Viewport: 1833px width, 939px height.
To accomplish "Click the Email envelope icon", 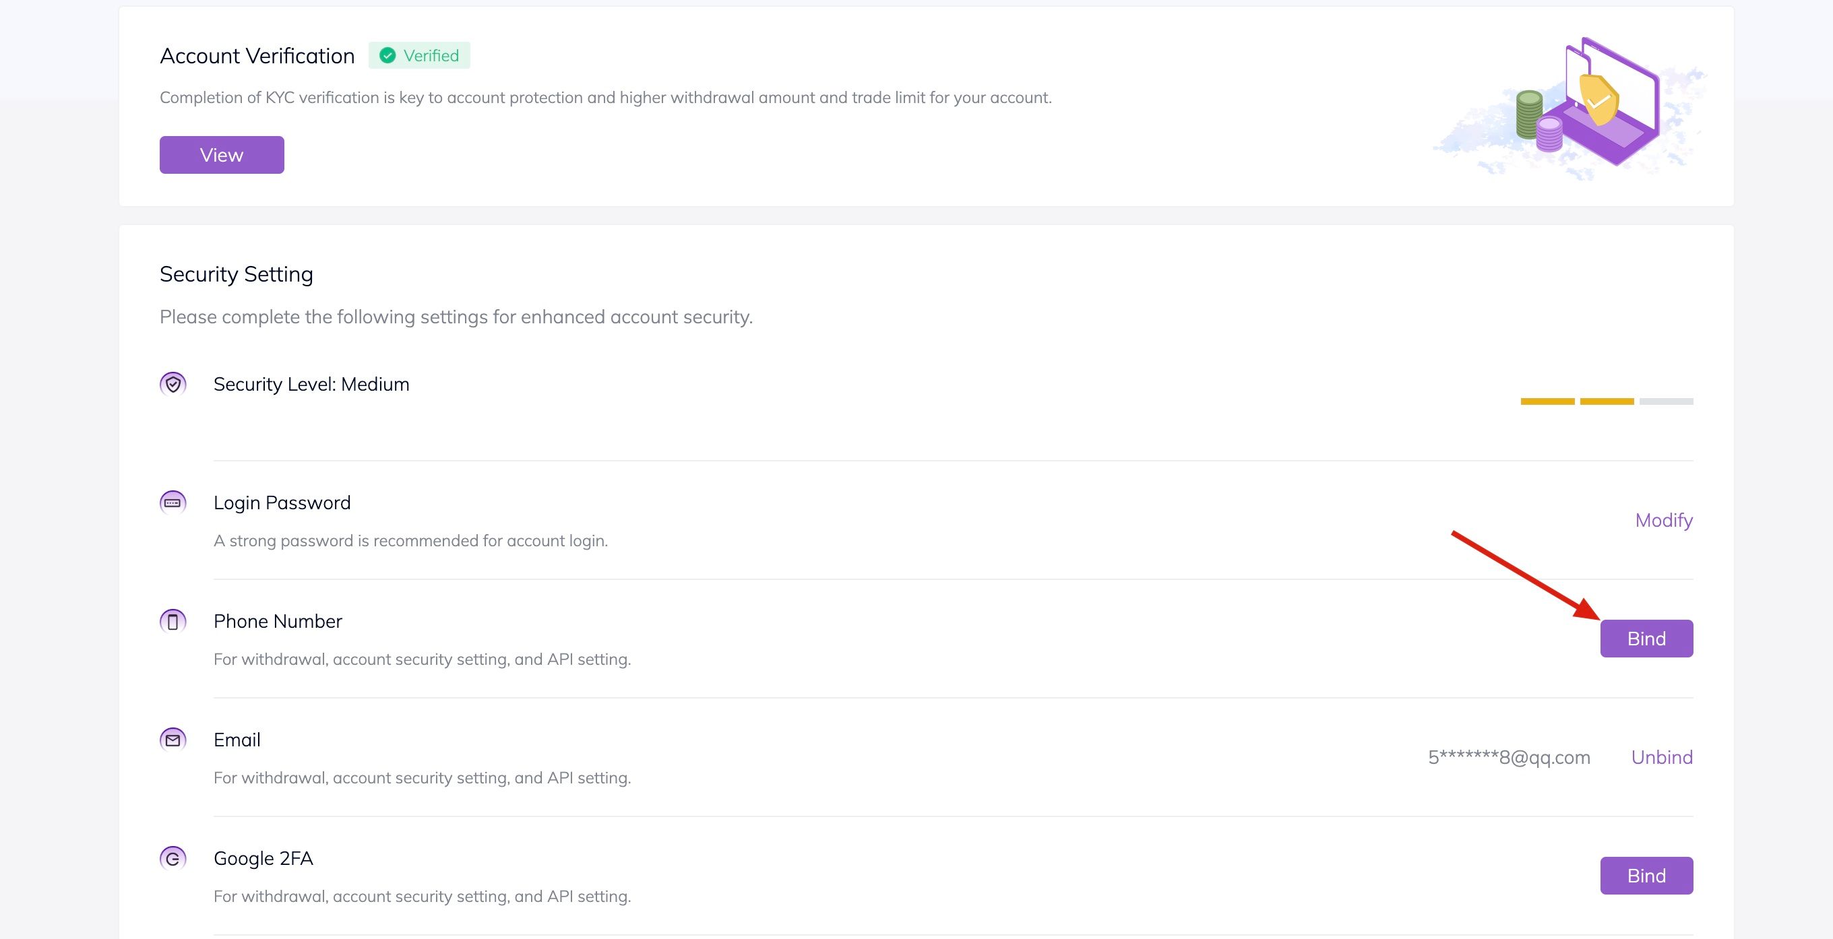I will pos(173,740).
